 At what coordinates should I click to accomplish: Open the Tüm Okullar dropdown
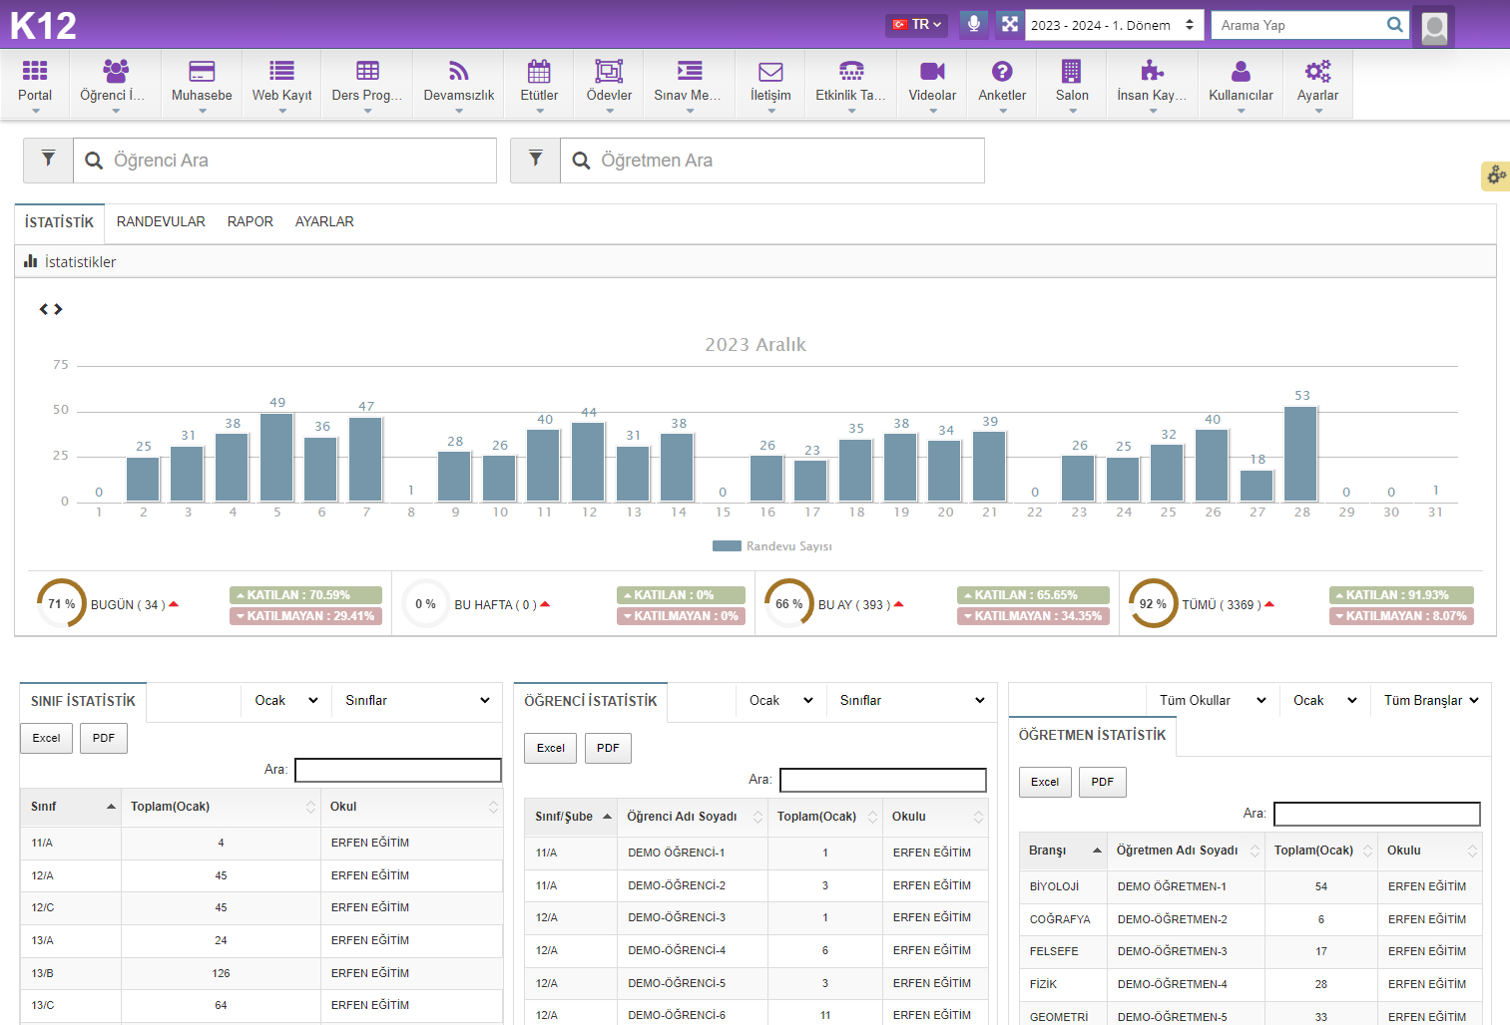(1213, 701)
